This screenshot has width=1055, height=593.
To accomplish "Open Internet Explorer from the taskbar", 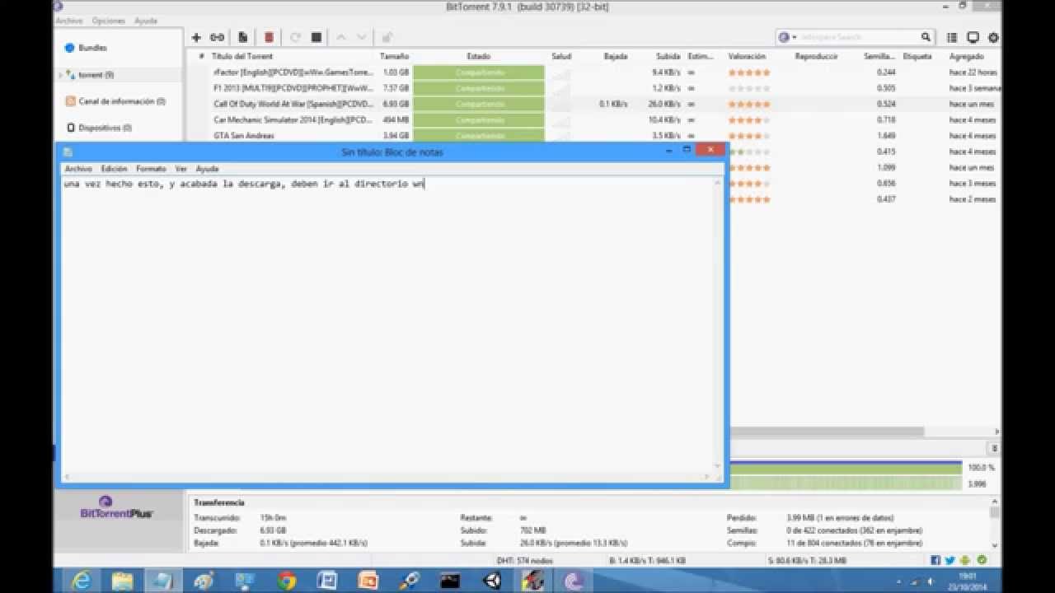I will (82, 581).
